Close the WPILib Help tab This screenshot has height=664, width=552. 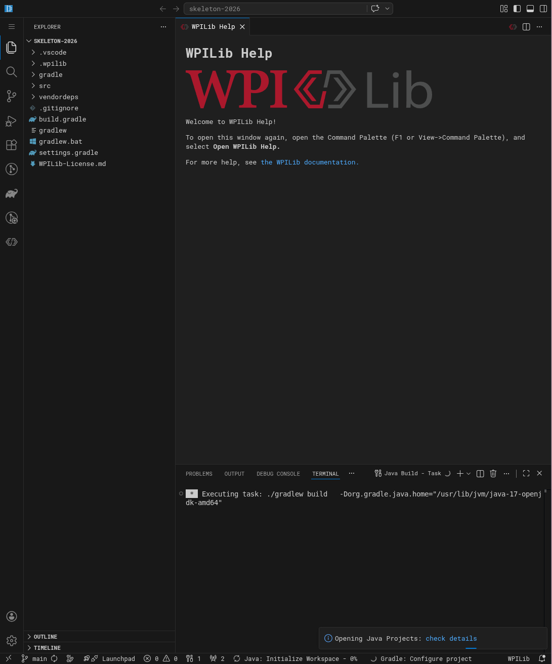click(x=242, y=27)
